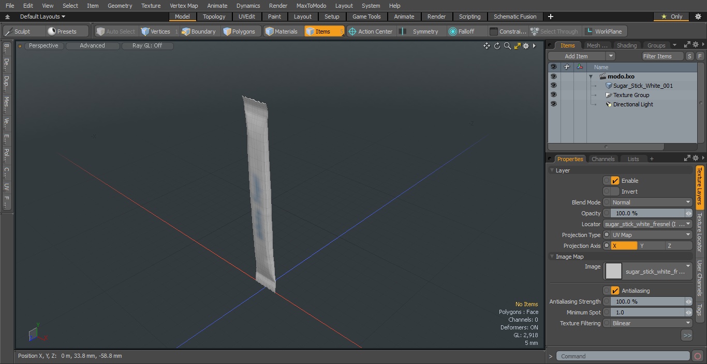Switch to the UVEdit layout tab
This screenshot has width=707, height=364.
coord(247,17)
